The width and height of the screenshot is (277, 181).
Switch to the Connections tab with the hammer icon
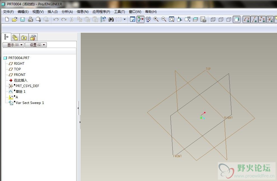tap(33, 38)
